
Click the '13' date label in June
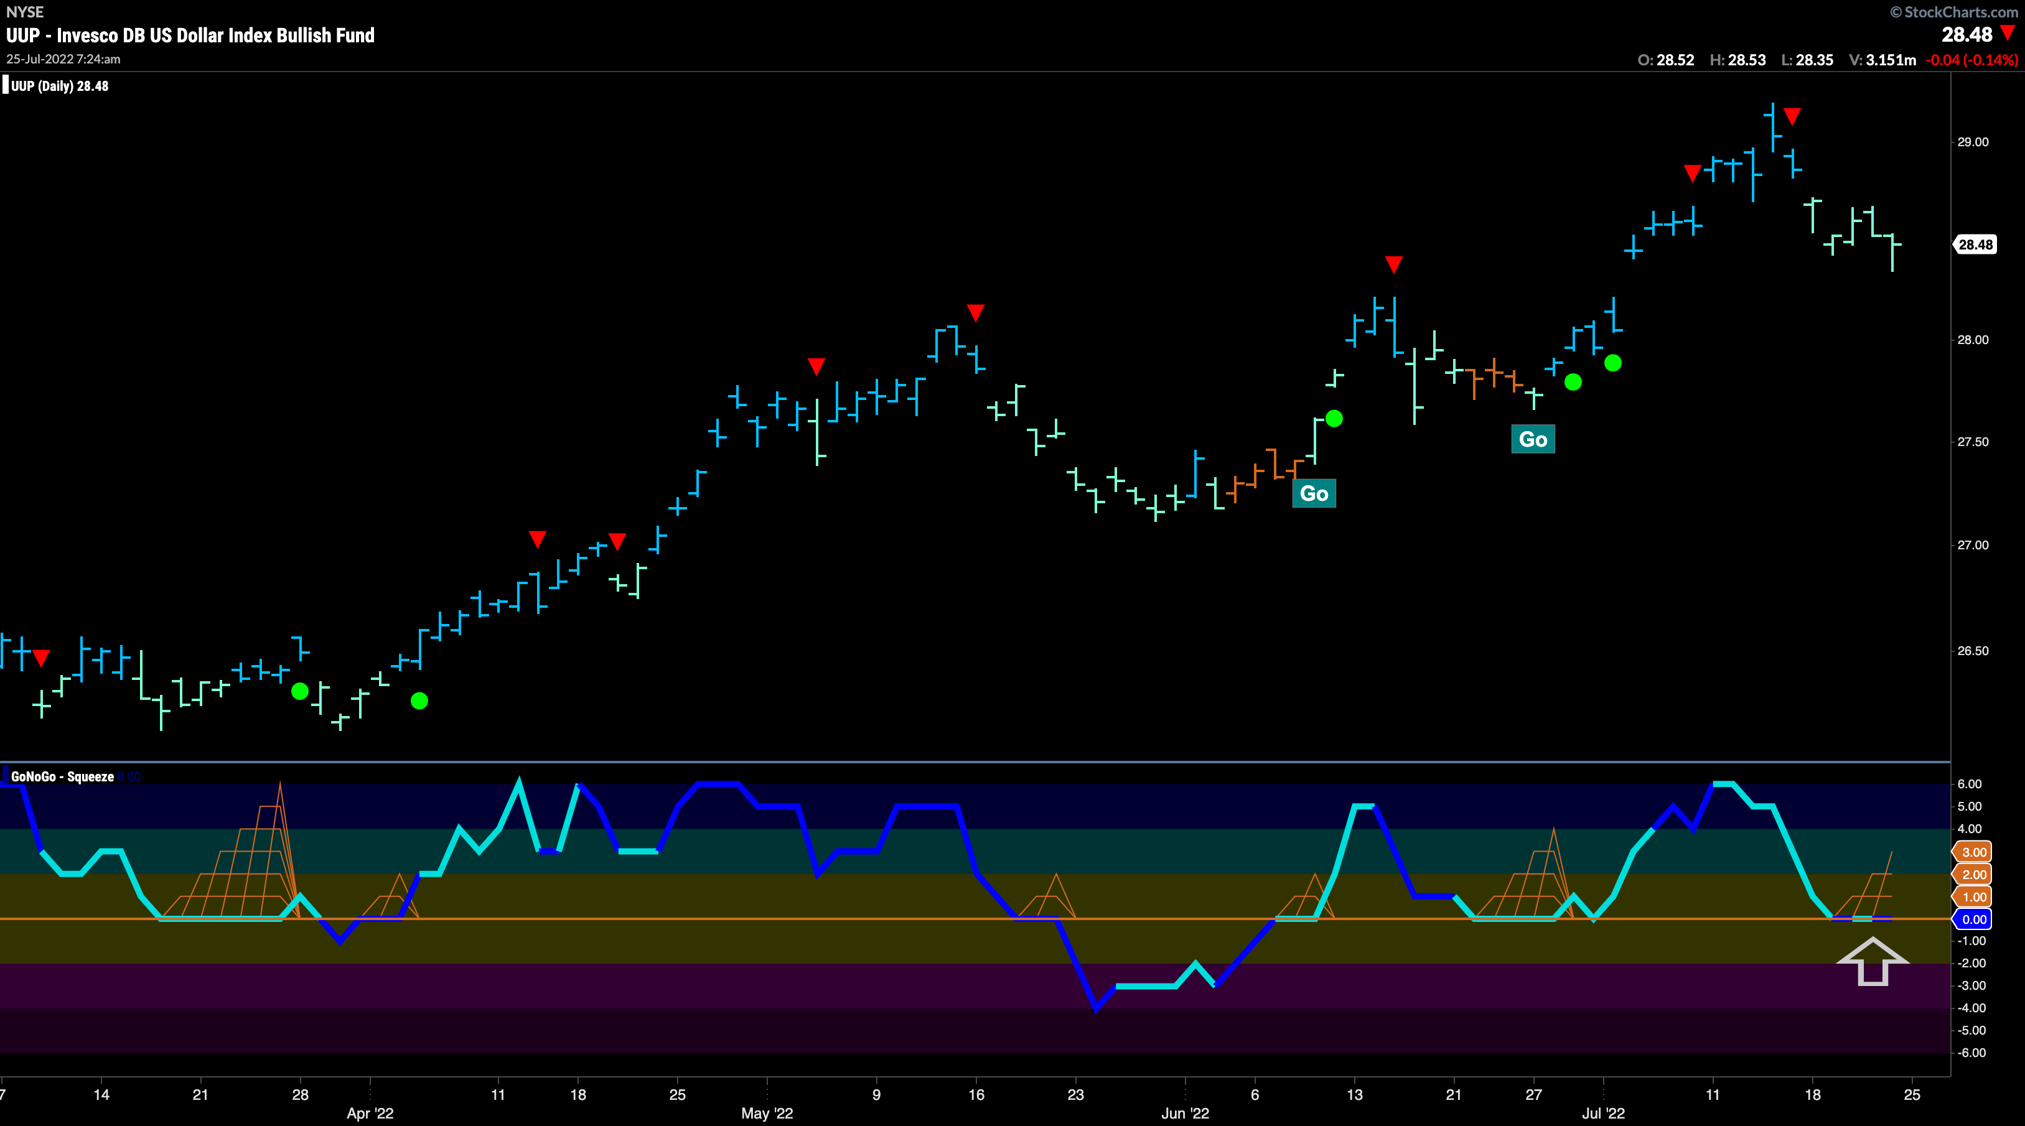click(1354, 1094)
